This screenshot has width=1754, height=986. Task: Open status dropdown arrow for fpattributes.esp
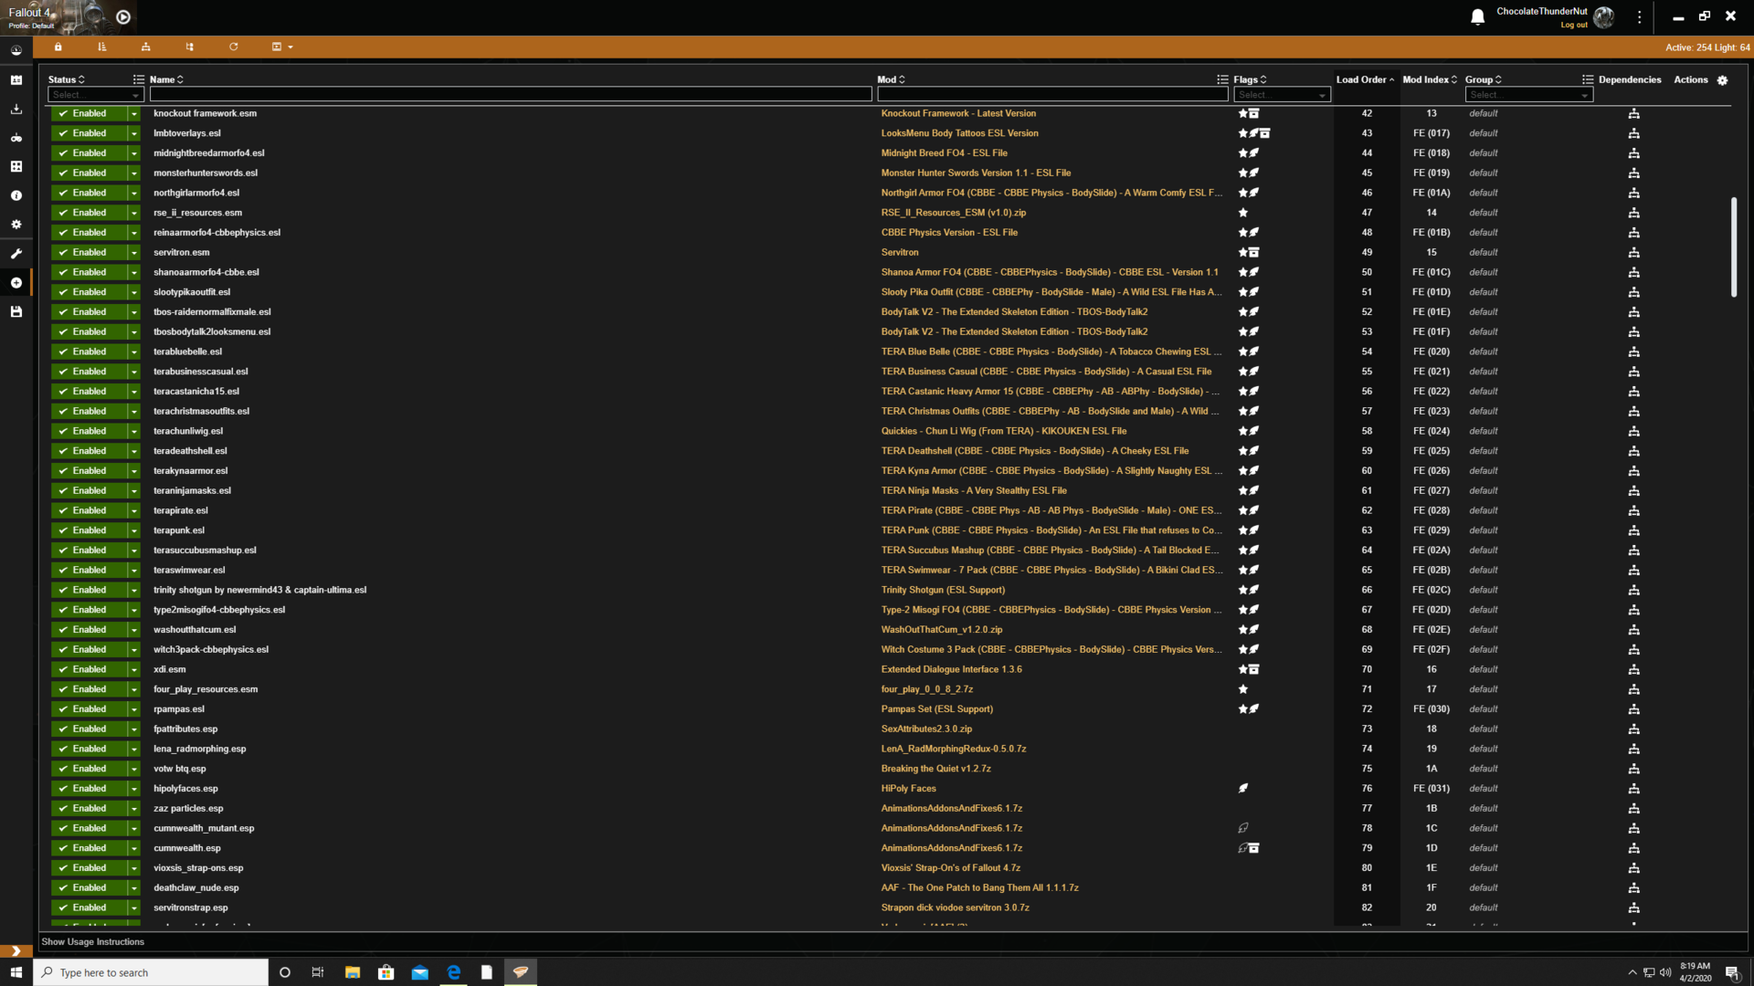[133, 729]
